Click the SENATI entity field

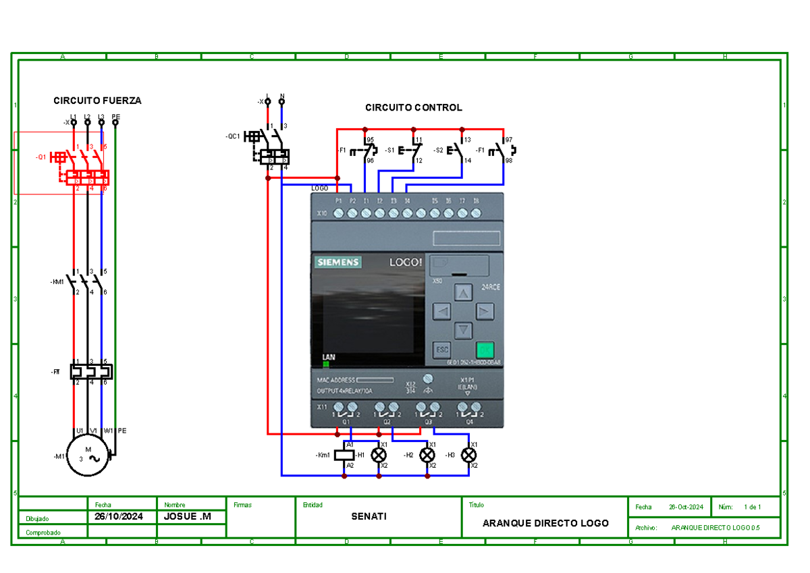tap(369, 516)
